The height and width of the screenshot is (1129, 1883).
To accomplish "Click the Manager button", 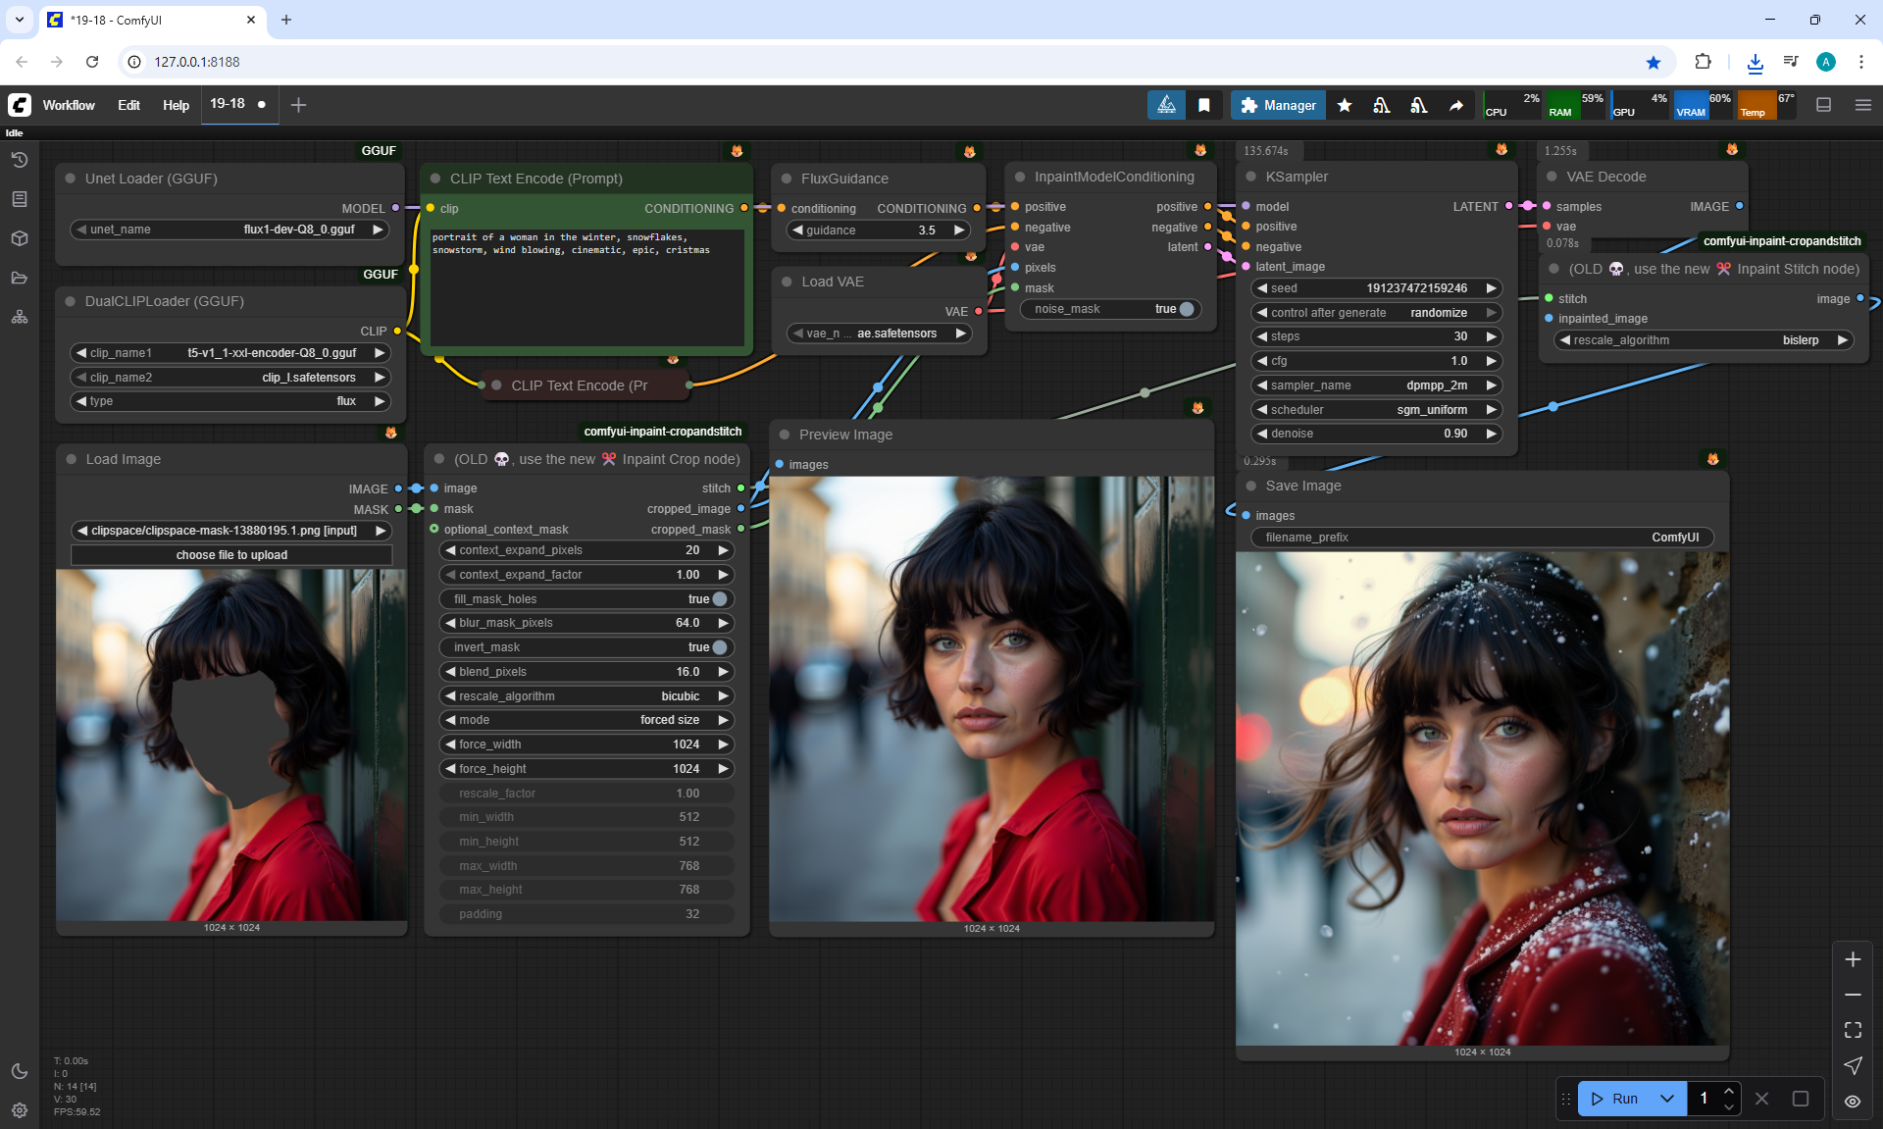I will 1278,105.
